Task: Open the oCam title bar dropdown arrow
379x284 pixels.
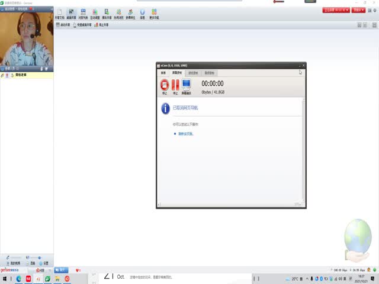Action: [x=300, y=65]
